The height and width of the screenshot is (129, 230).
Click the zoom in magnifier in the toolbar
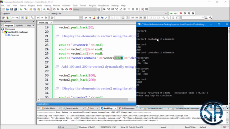164,18
